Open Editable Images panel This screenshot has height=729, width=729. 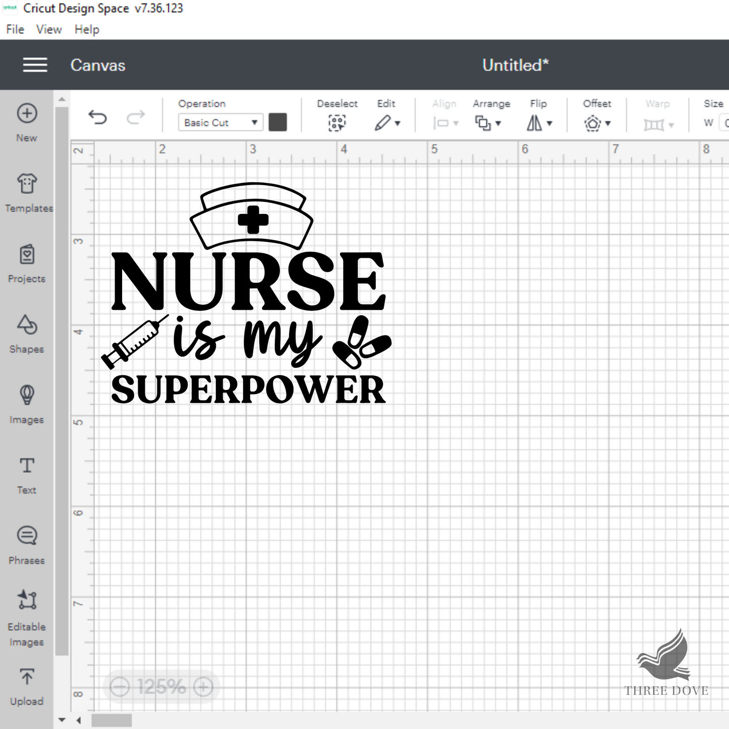[x=27, y=618]
